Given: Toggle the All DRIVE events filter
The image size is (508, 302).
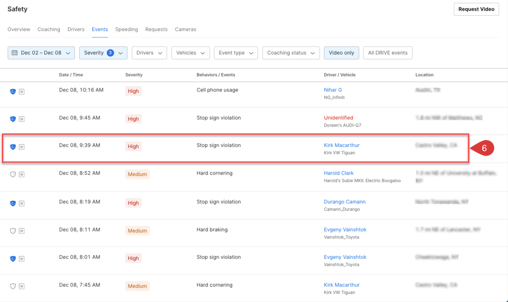Looking at the screenshot, I should (x=387, y=53).
